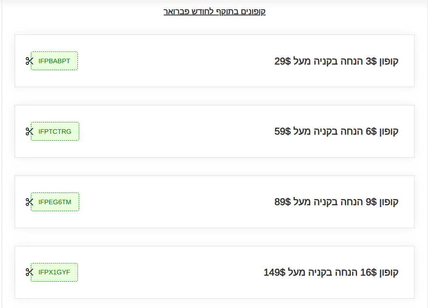The height and width of the screenshot is (308, 428).
Task: Copy the IFPBABPT coupon code
Action: pos(54,61)
